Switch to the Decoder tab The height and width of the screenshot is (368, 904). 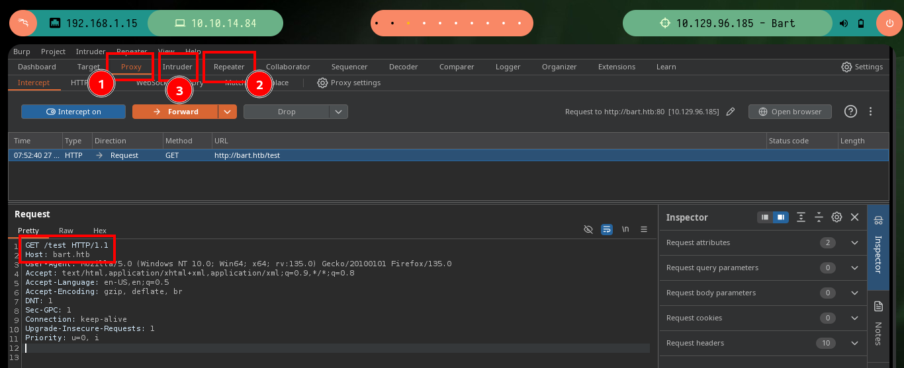(x=404, y=67)
